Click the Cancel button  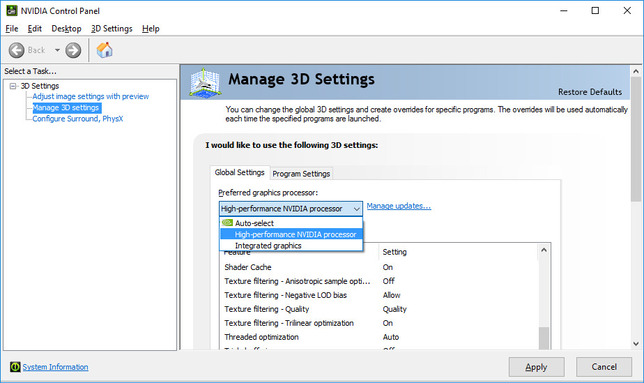click(x=604, y=367)
